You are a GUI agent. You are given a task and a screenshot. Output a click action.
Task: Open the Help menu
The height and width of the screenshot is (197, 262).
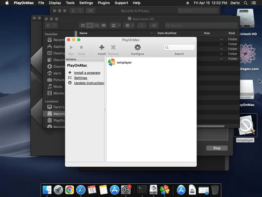137,3
